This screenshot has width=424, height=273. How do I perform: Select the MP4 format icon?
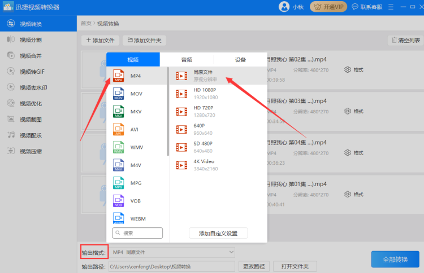coord(119,76)
